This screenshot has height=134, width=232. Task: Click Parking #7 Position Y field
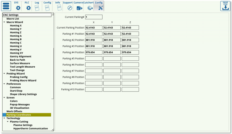pyautogui.click(x=112, y=71)
